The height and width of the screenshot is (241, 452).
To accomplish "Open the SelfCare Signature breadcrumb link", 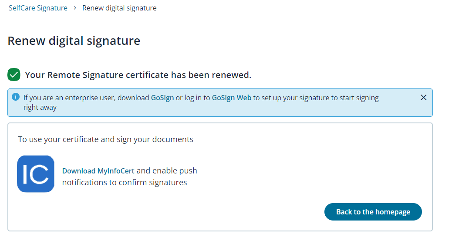I will coord(38,8).
